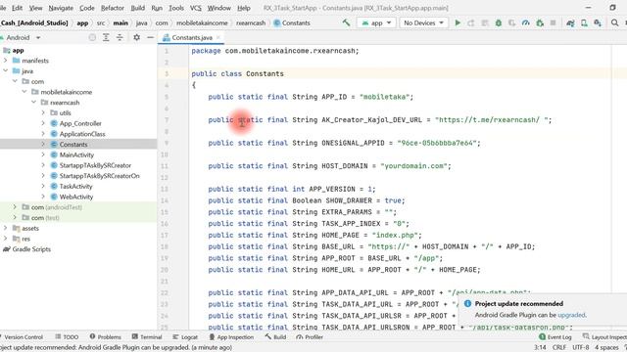This screenshot has height=352, width=627.
Task: Apply code changes icon in the toolbar
Action: [485, 22]
